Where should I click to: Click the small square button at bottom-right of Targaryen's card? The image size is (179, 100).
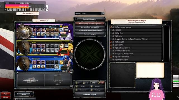[71, 70]
